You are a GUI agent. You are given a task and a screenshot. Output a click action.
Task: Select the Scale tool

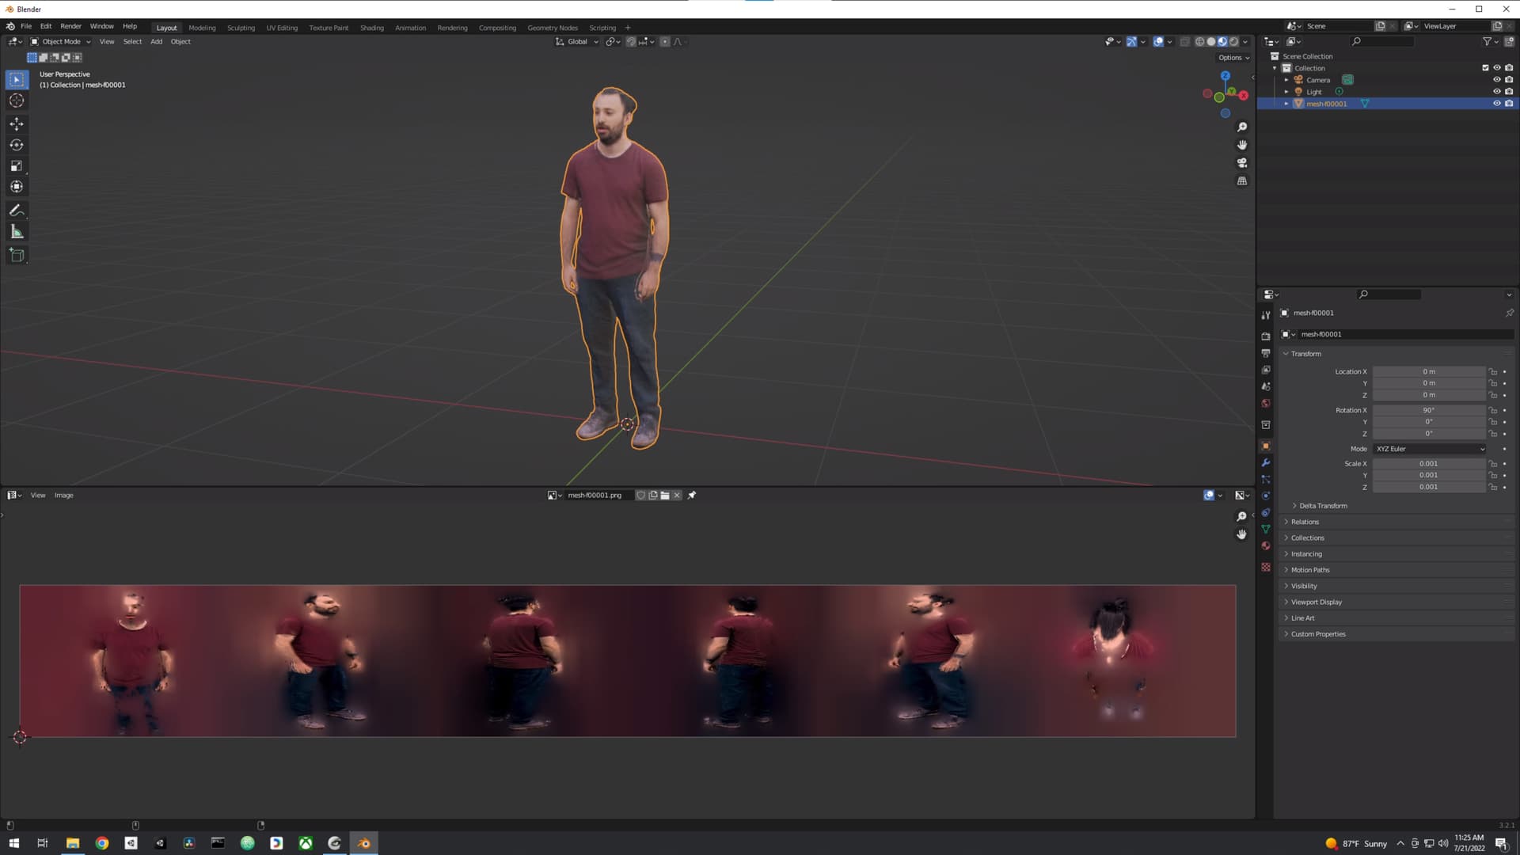[17, 166]
